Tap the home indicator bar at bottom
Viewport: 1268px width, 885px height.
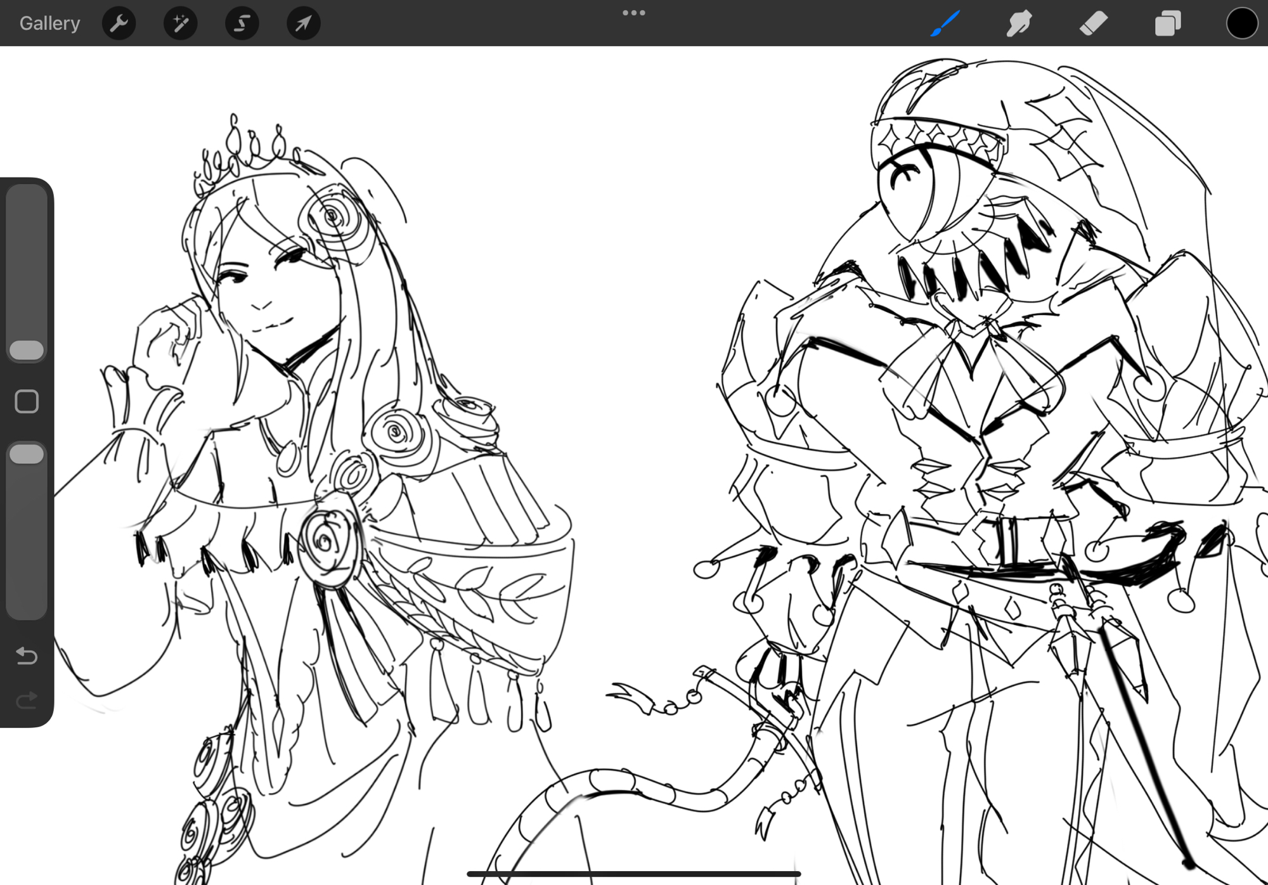click(633, 874)
